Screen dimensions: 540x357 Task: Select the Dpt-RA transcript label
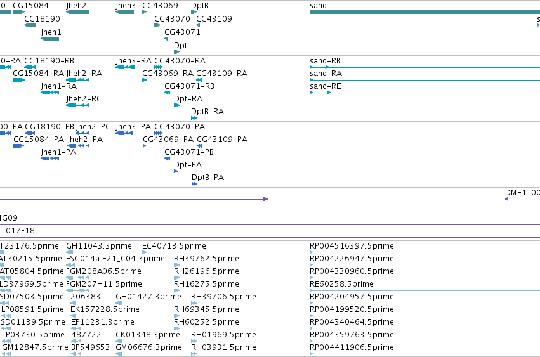(188, 99)
